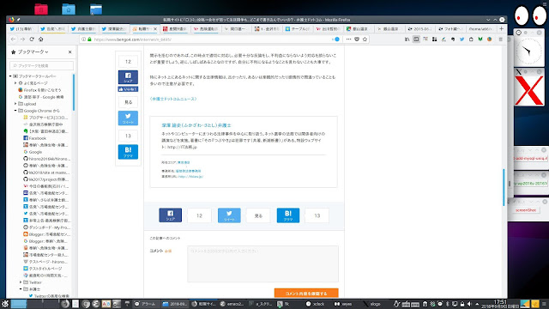Click the green padlock site security icon

tap(89, 39)
